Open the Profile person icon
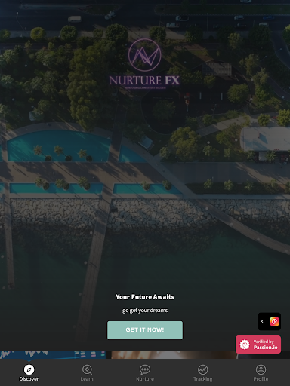The height and width of the screenshot is (386, 290). [261, 369]
